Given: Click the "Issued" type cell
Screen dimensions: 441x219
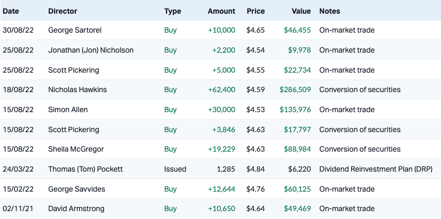Looking at the screenshot, I should coord(175,169).
